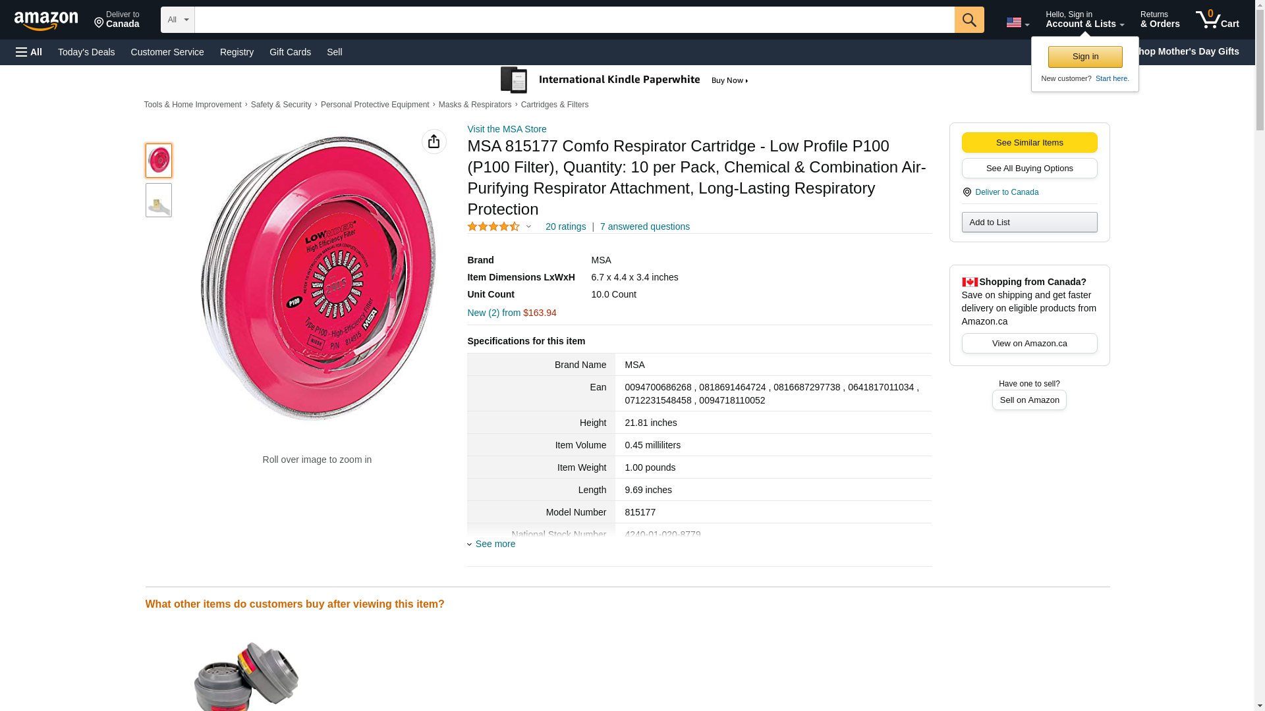Click the Amazon logo
Image resolution: width=1265 pixels, height=711 pixels.
[46, 21]
